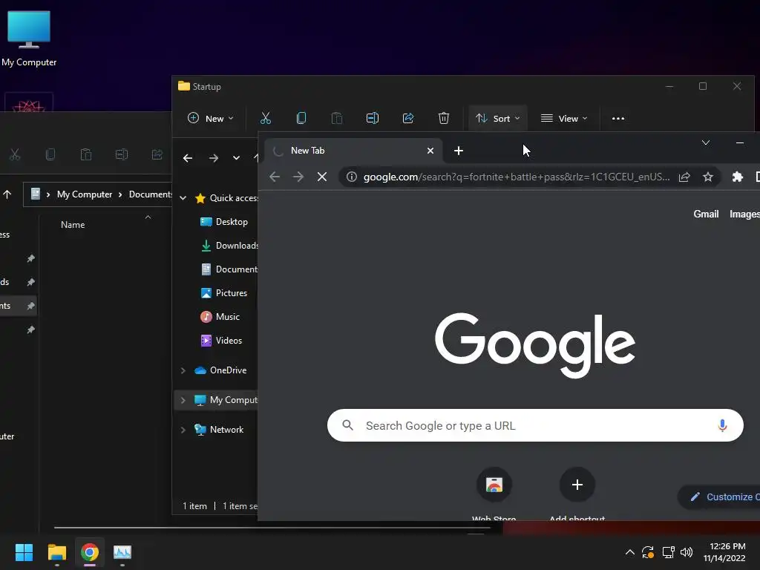760x570 pixels.
Task: Collapse the Quick access tree node
Action: point(183,197)
